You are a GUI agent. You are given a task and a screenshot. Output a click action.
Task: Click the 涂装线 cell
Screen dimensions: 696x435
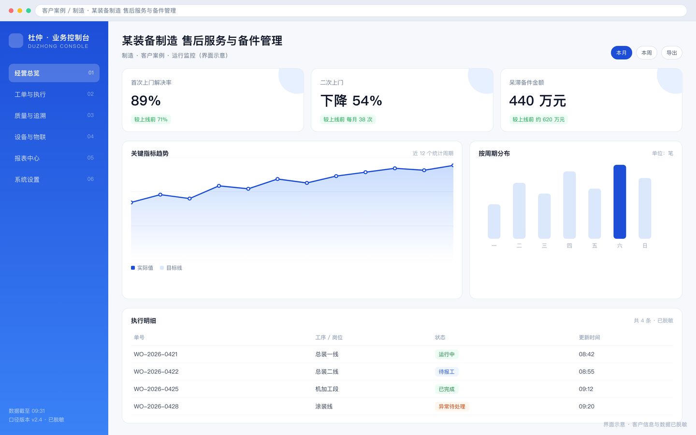point(324,406)
